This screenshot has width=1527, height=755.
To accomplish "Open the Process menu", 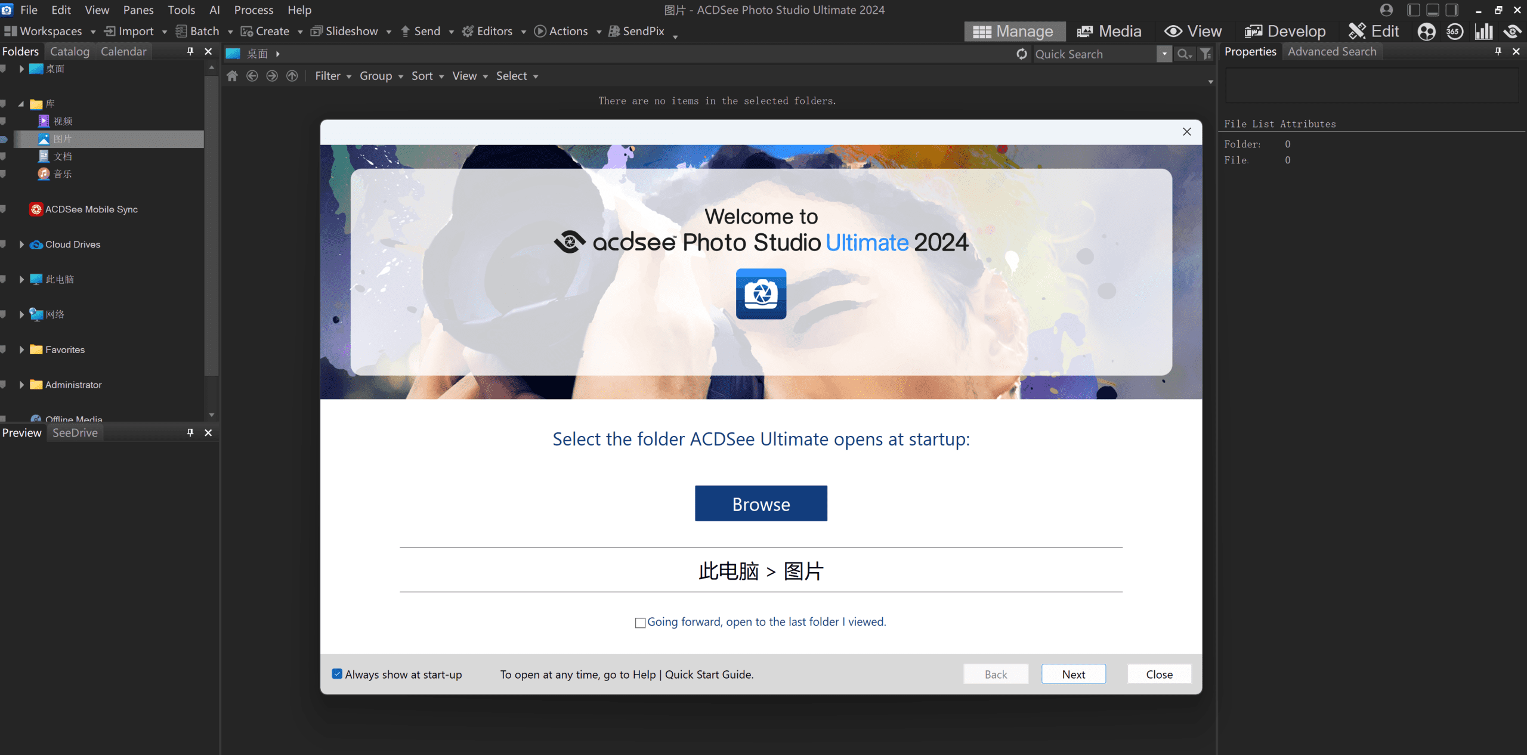I will coord(254,10).
